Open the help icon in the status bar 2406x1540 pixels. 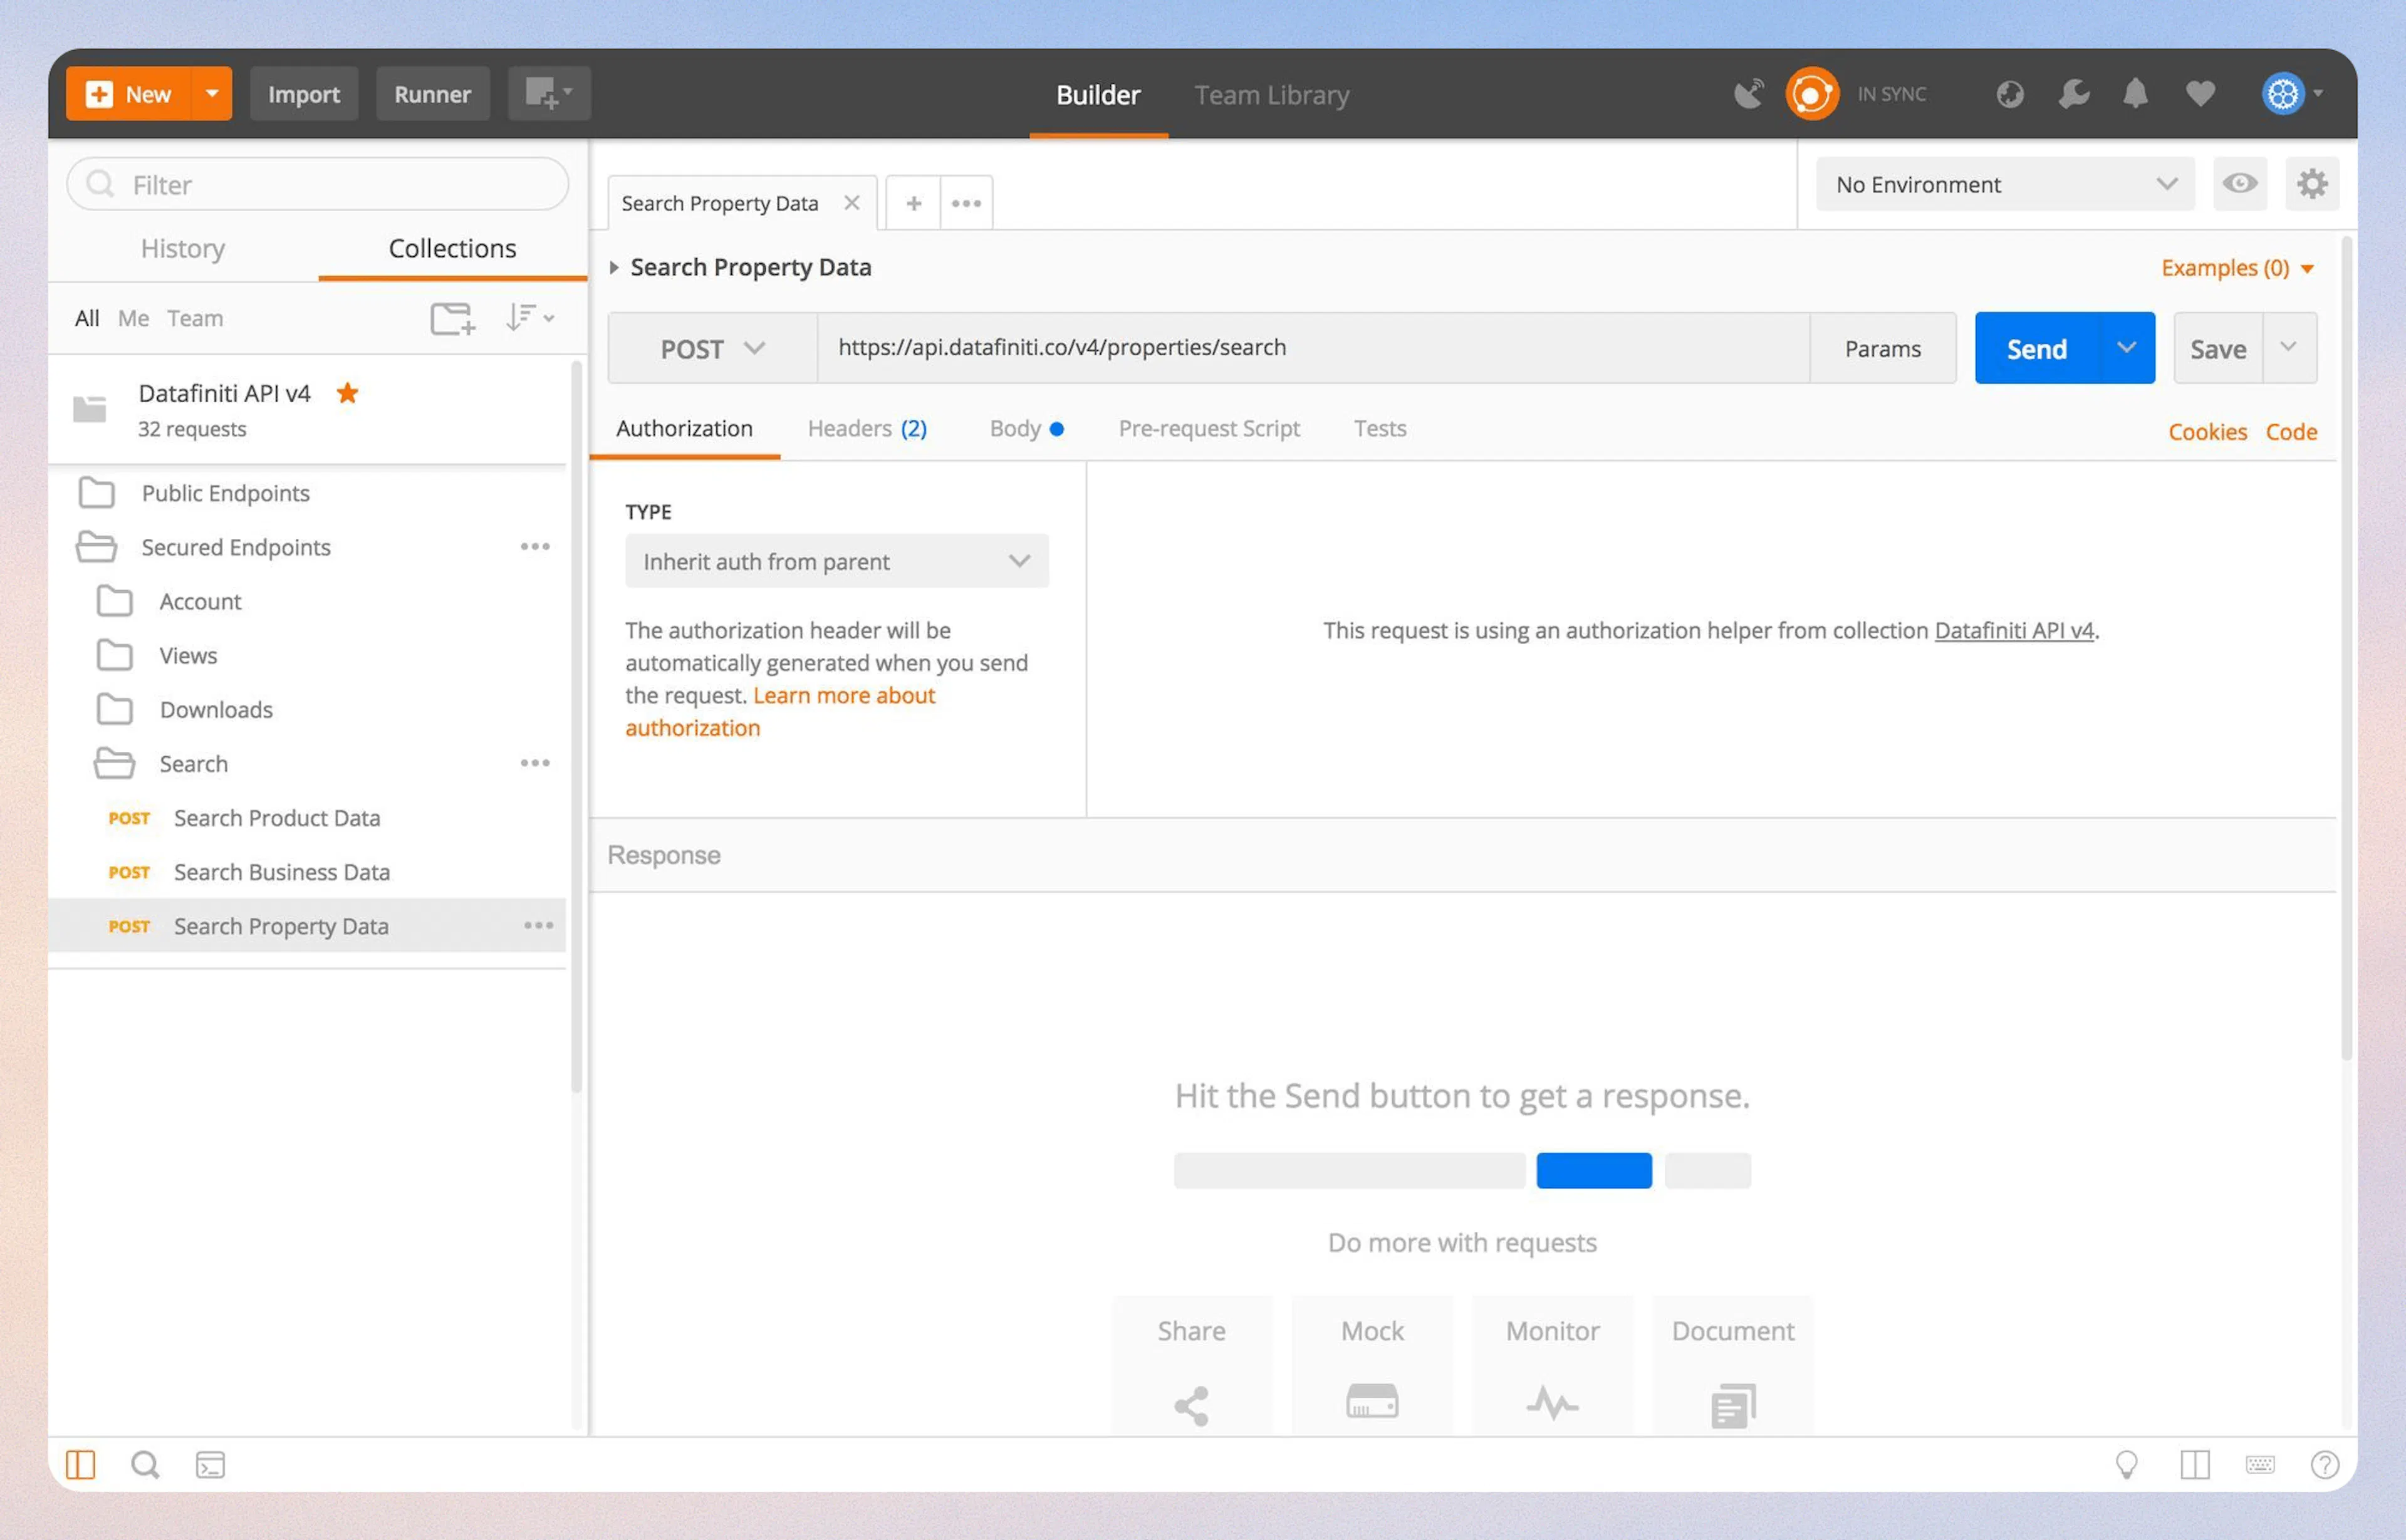(2324, 1464)
